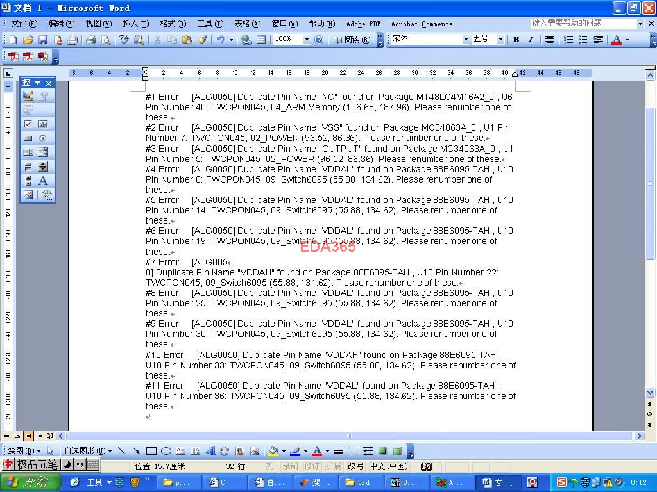Insert an Option Button control from the toolbox
657x492 pixels.
point(43,138)
